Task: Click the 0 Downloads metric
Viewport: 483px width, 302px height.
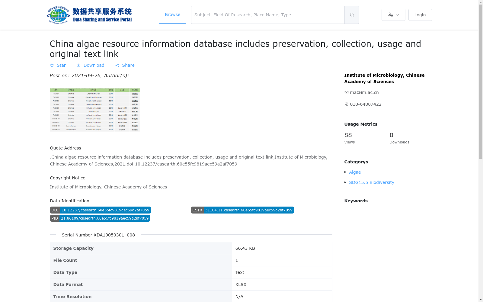Action: pos(399,138)
